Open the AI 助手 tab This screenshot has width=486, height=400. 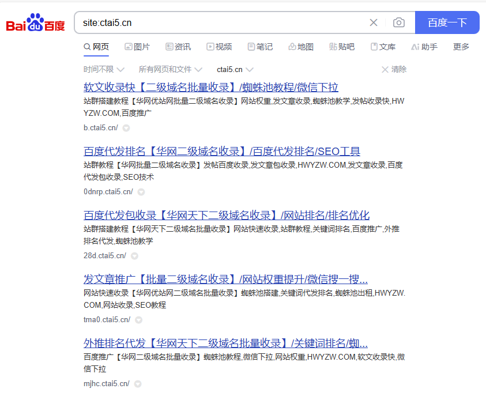424,47
